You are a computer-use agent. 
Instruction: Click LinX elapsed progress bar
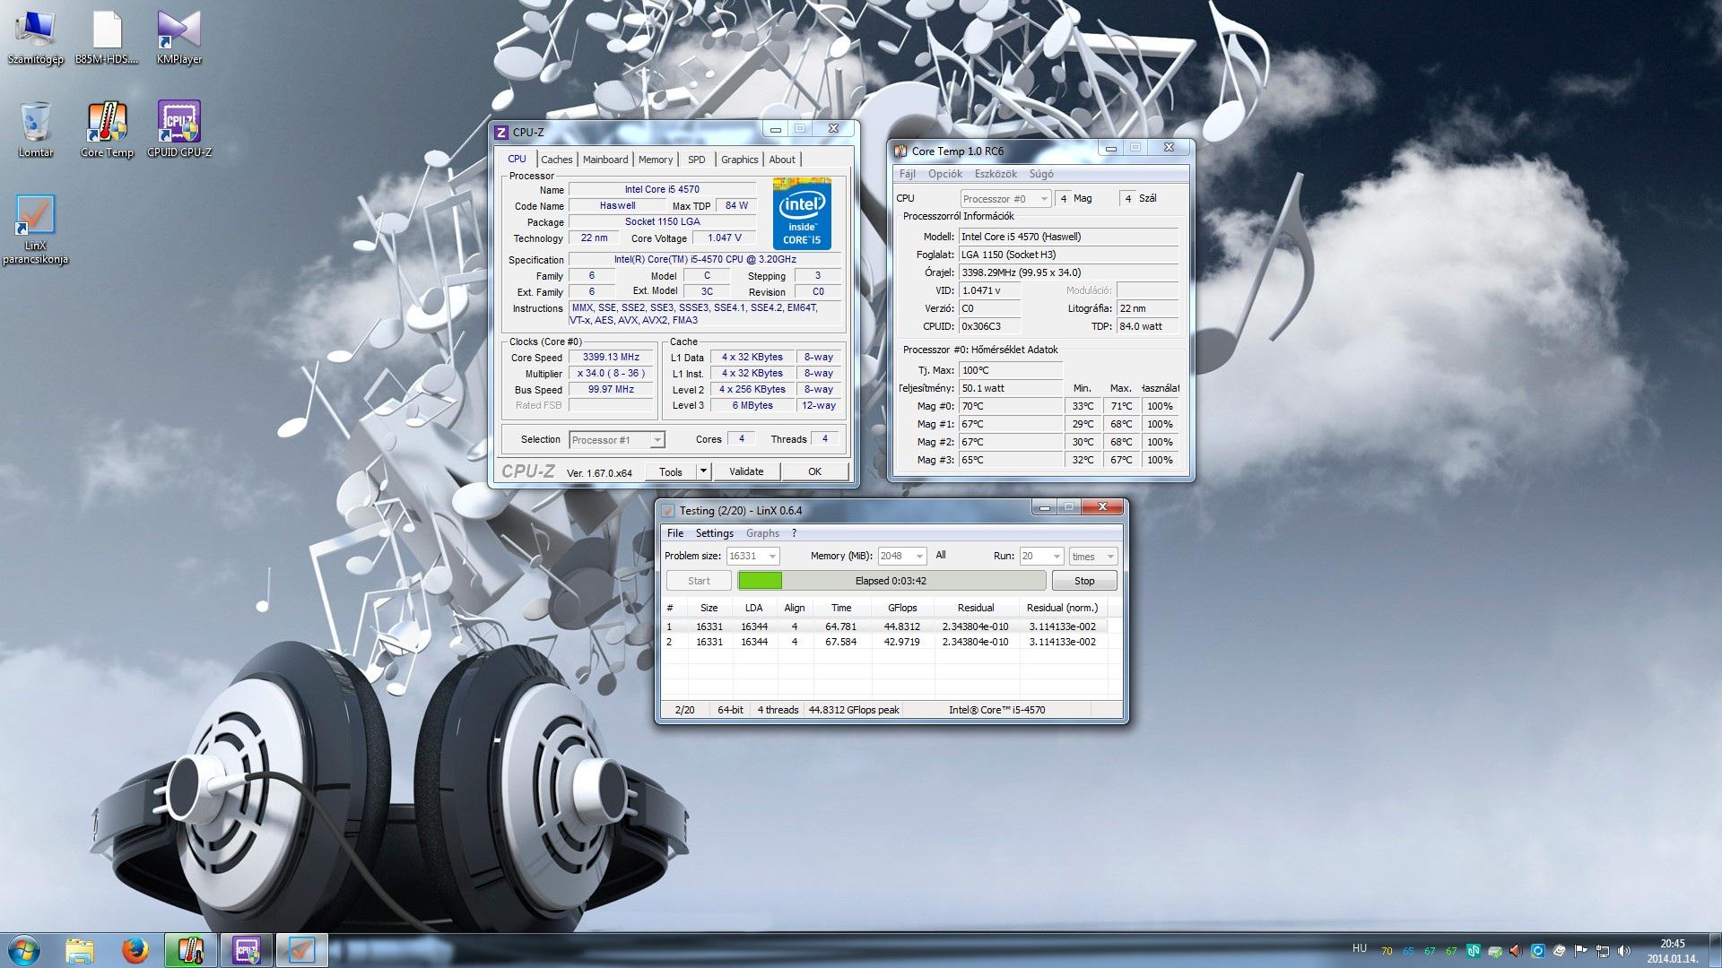tap(891, 581)
